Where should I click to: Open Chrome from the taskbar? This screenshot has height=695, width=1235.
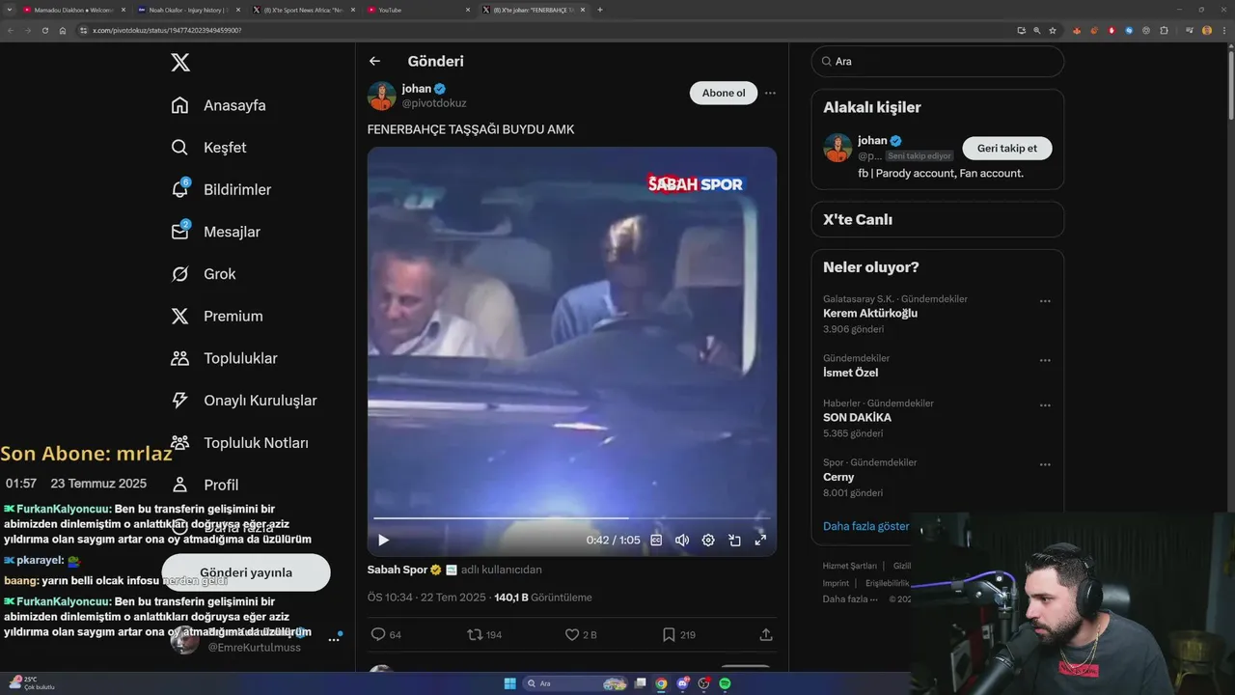(661, 683)
